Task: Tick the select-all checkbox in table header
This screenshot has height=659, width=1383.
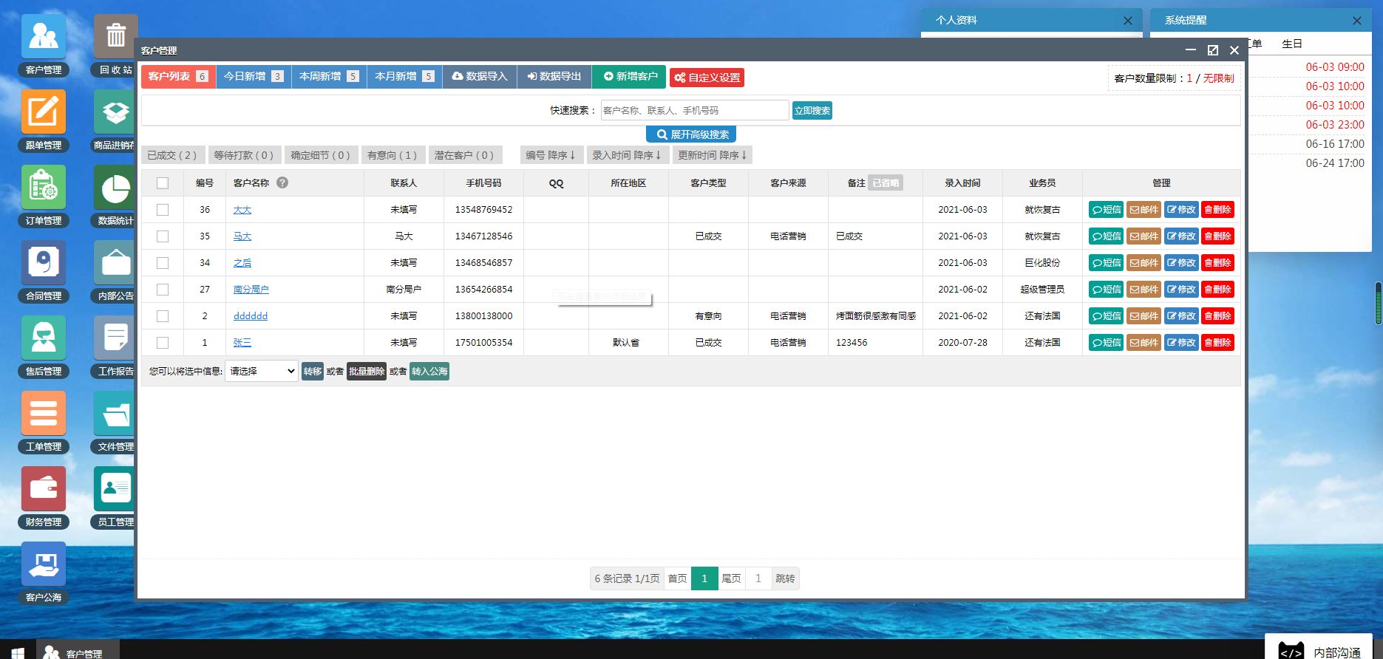Action: (163, 183)
